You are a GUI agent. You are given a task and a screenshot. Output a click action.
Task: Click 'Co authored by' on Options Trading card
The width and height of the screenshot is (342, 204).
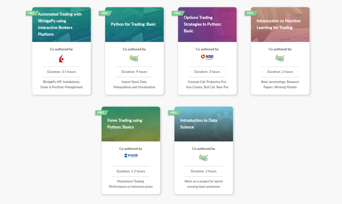(207, 49)
